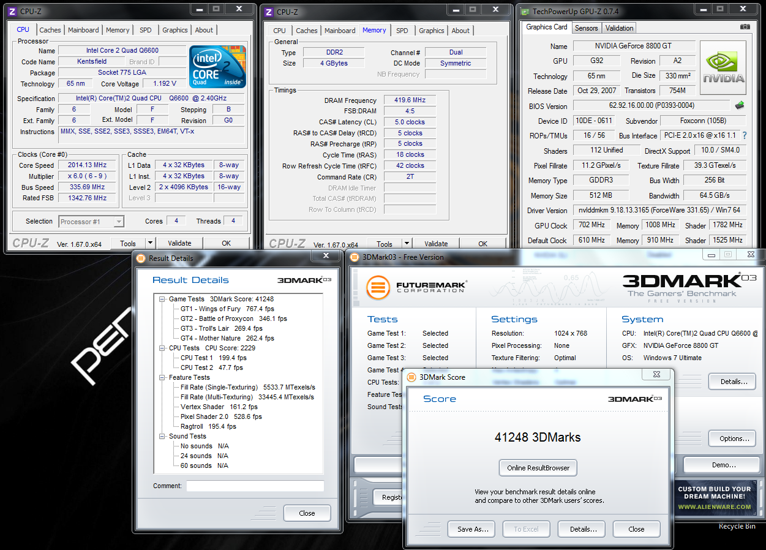766x550 pixels.
Task: Click the 41248 3DMarks score text
Action: [x=538, y=437]
